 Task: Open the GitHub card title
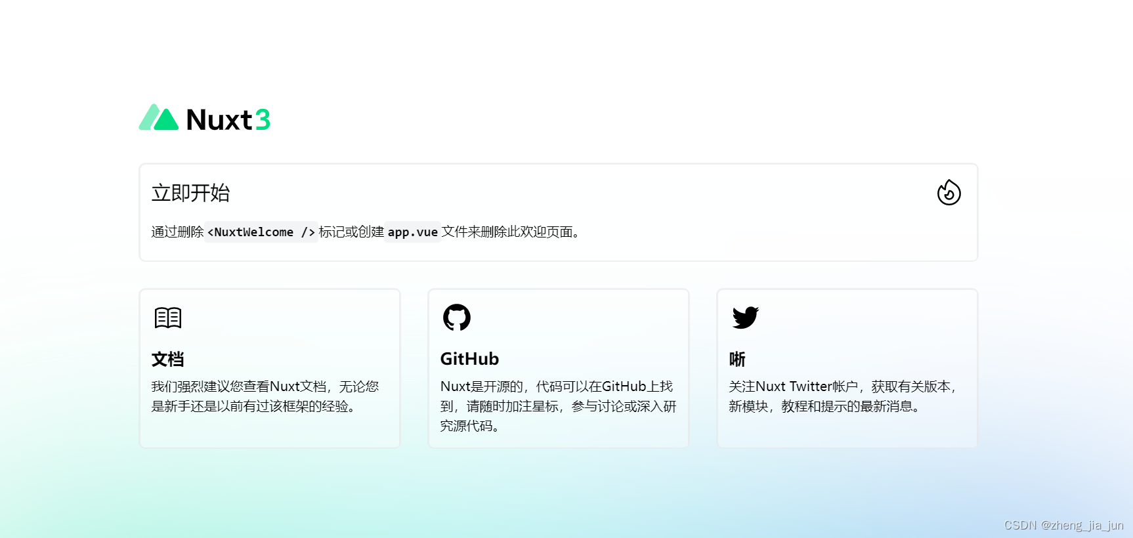point(469,359)
